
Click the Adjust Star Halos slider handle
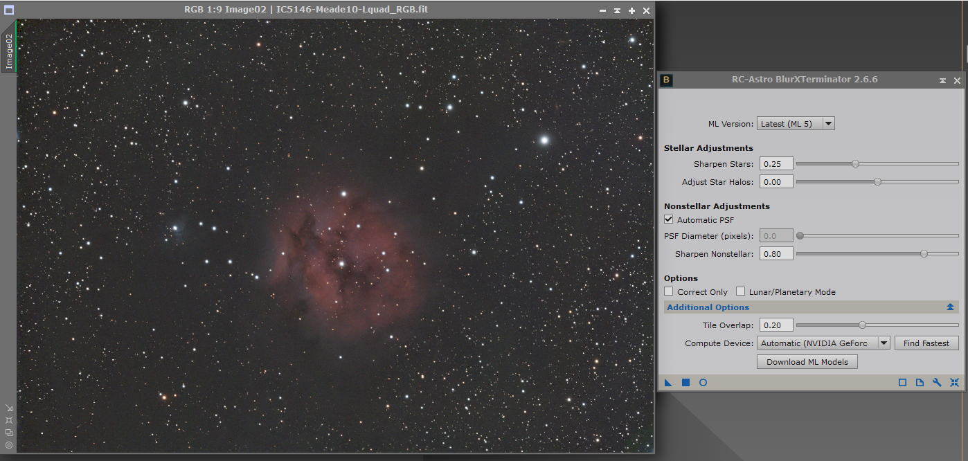pos(877,181)
